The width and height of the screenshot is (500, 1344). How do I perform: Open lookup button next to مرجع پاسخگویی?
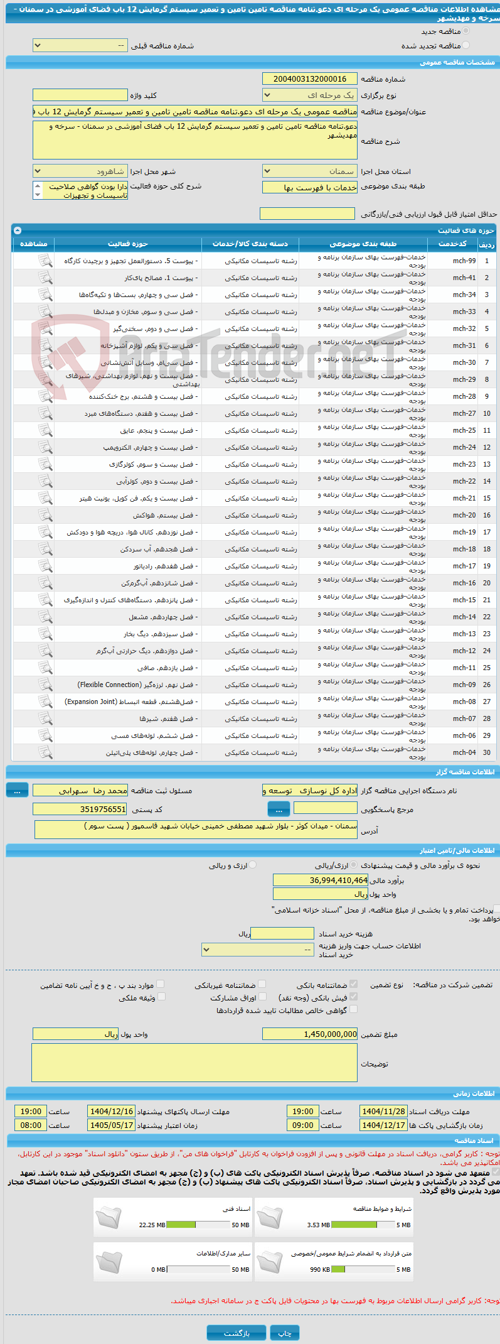point(279,810)
